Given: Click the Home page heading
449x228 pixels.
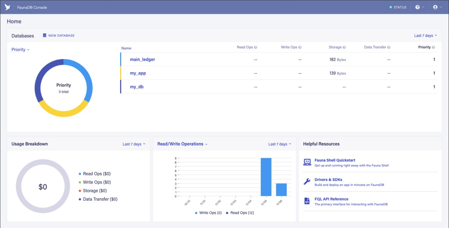Looking at the screenshot, I should [14, 22].
